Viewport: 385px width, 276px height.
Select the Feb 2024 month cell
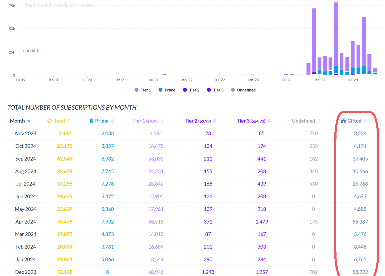tap(26, 247)
